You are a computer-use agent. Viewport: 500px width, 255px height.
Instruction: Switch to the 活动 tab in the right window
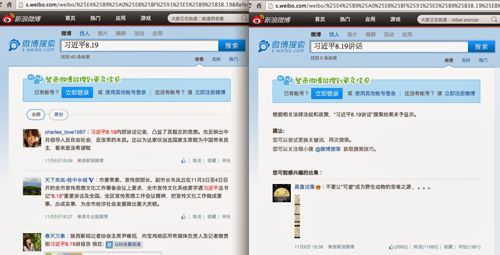coord(389,35)
